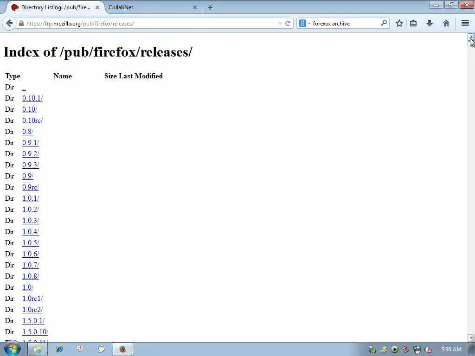Select the Directory Listing tab
The image size is (475, 356).
tap(56, 7)
